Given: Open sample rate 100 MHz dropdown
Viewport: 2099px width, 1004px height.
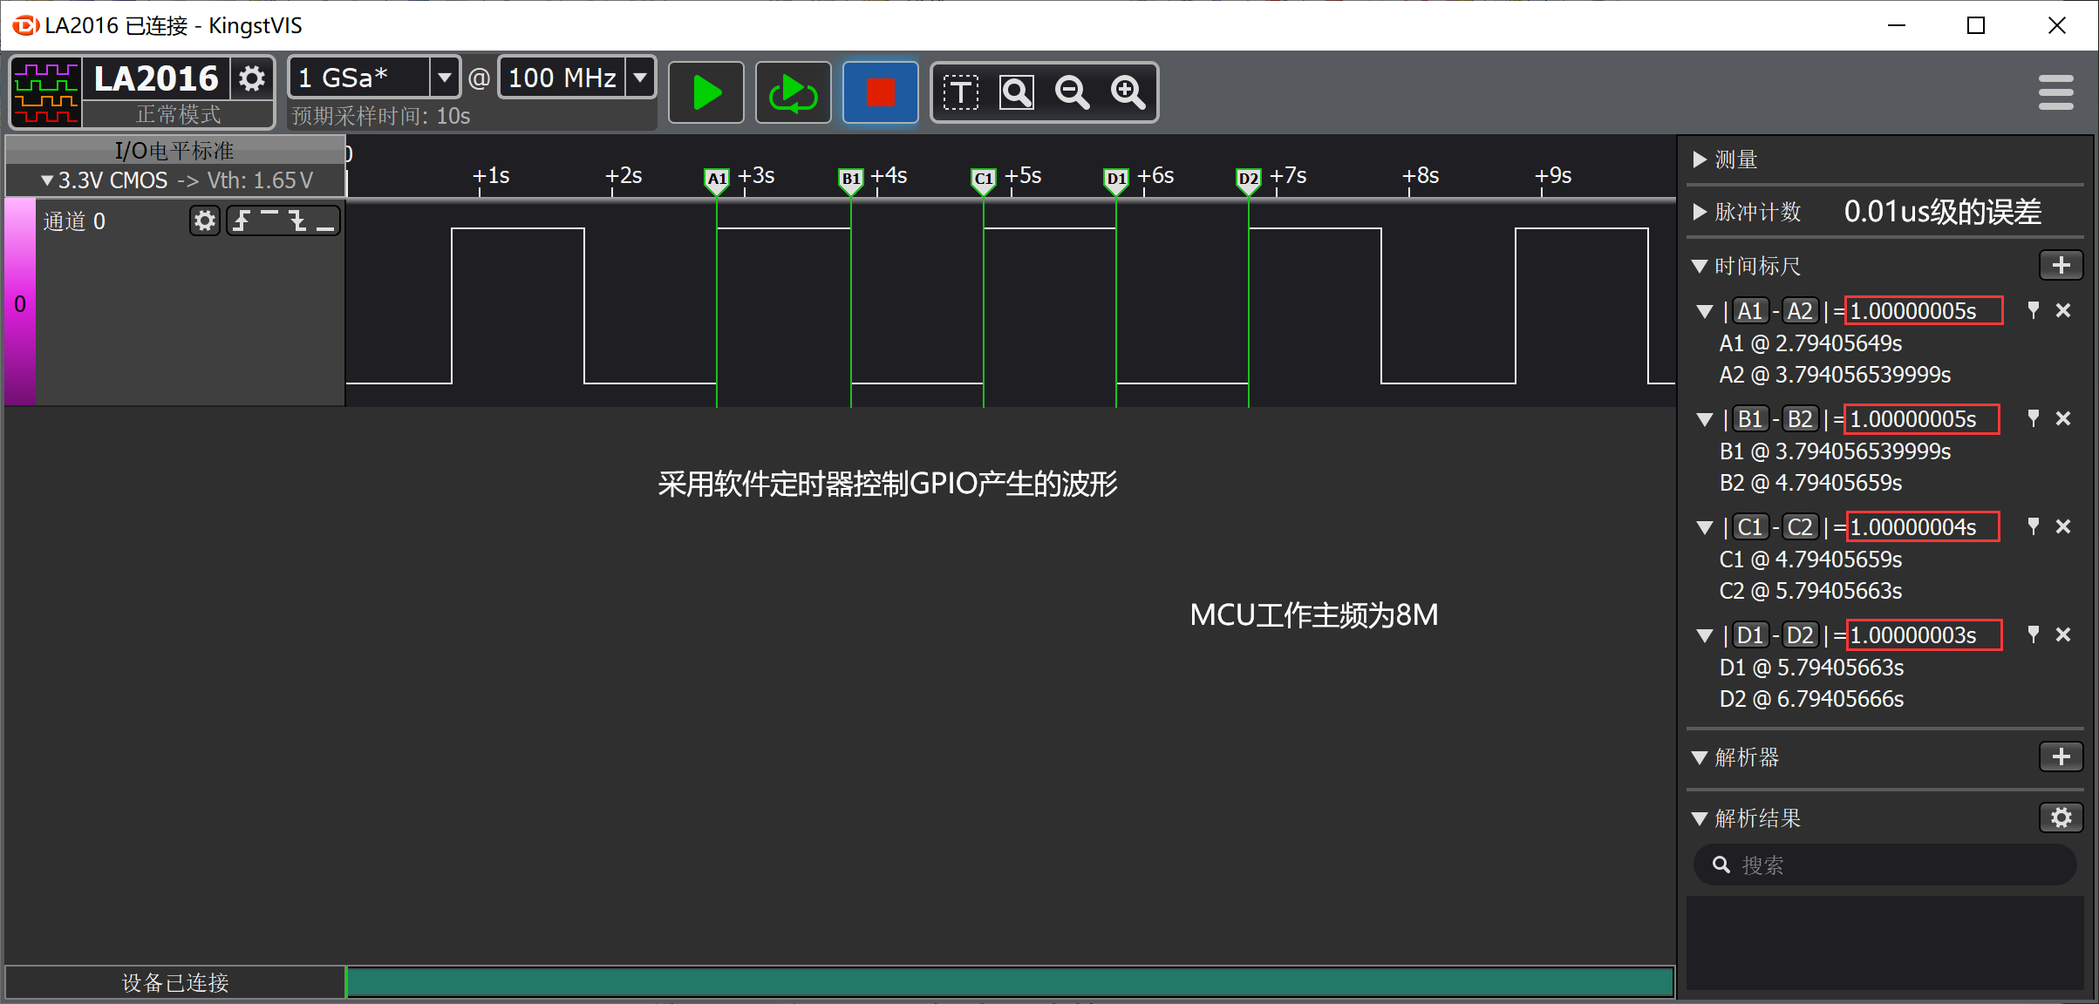Looking at the screenshot, I should coord(640,78).
